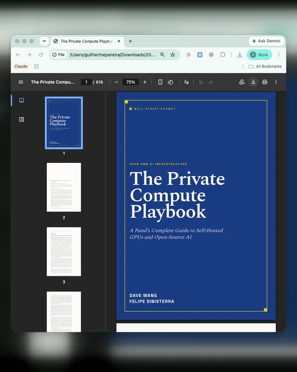Viewport: 297px width, 372px height.
Task: Open PDF viewer more actions menu
Action: pyautogui.click(x=276, y=82)
